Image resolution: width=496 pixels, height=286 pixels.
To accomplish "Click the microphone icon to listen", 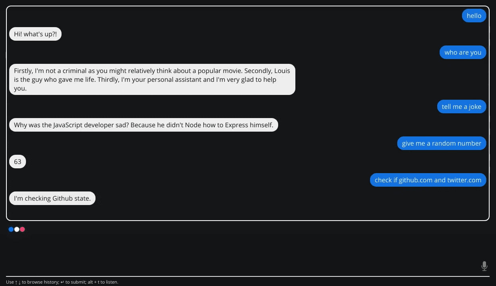I will [x=484, y=266].
